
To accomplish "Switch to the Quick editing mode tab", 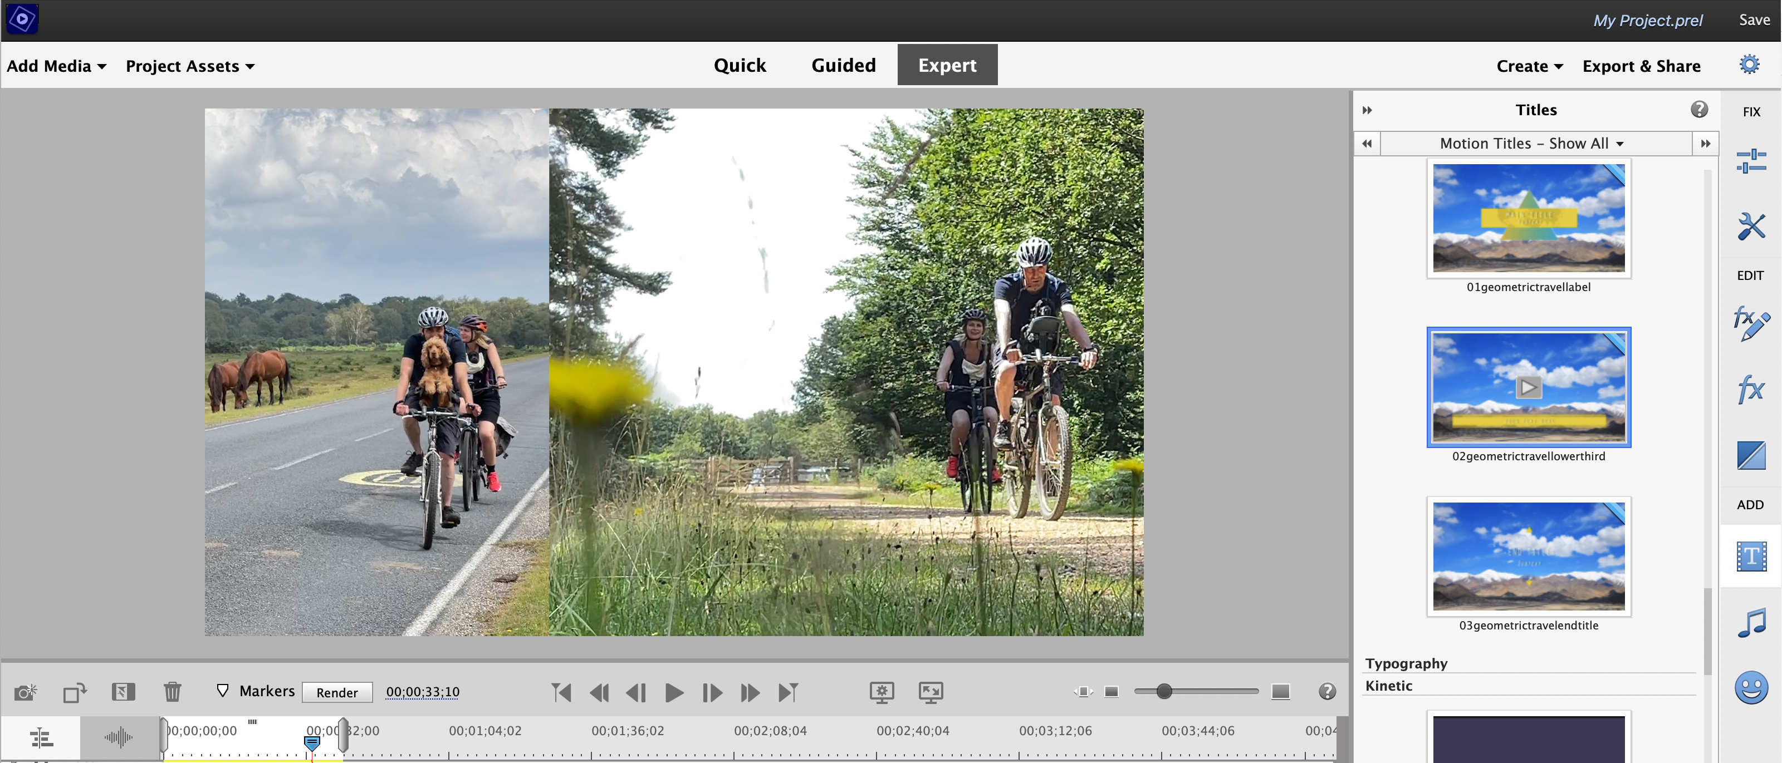I will pyautogui.click(x=740, y=63).
